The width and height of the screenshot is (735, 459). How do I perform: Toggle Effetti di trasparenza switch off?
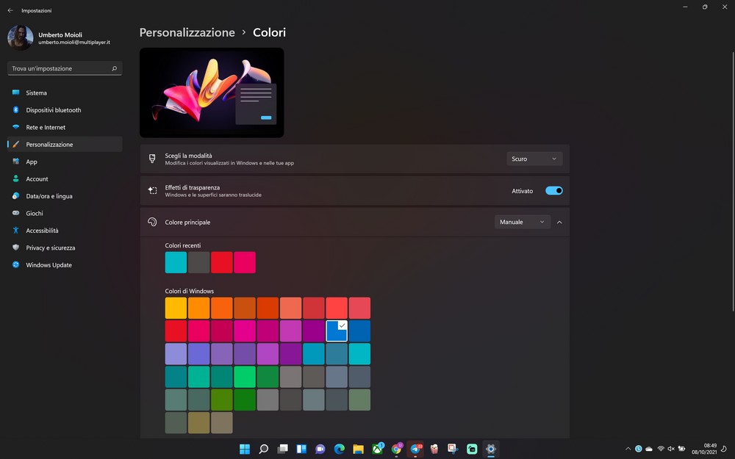point(554,191)
